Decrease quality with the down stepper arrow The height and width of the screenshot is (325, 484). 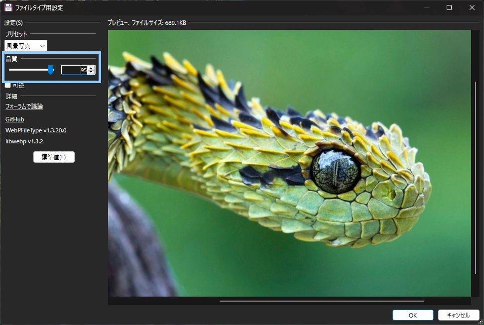(x=91, y=72)
